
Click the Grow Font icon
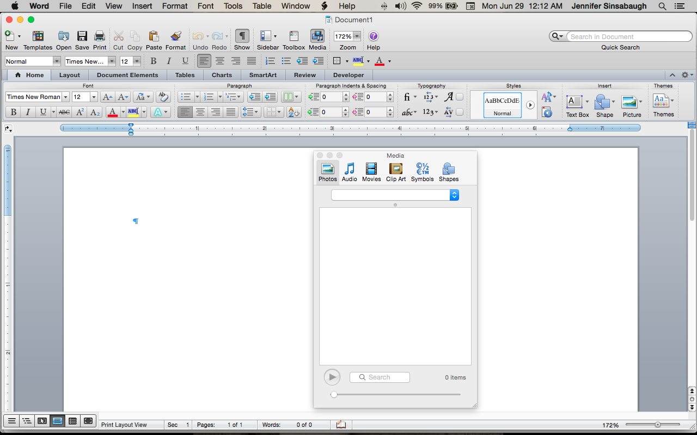click(x=108, y=97)
